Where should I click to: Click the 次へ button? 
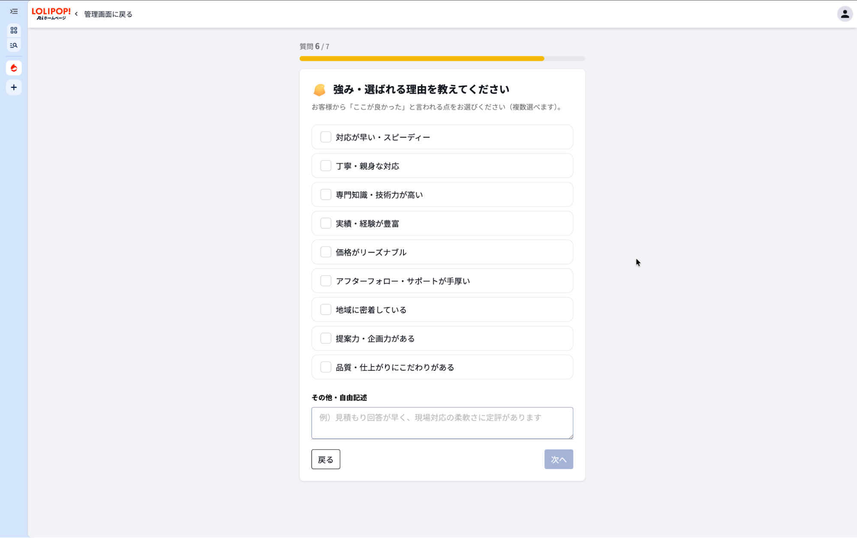pyautogui.click(x=559, y=460)
